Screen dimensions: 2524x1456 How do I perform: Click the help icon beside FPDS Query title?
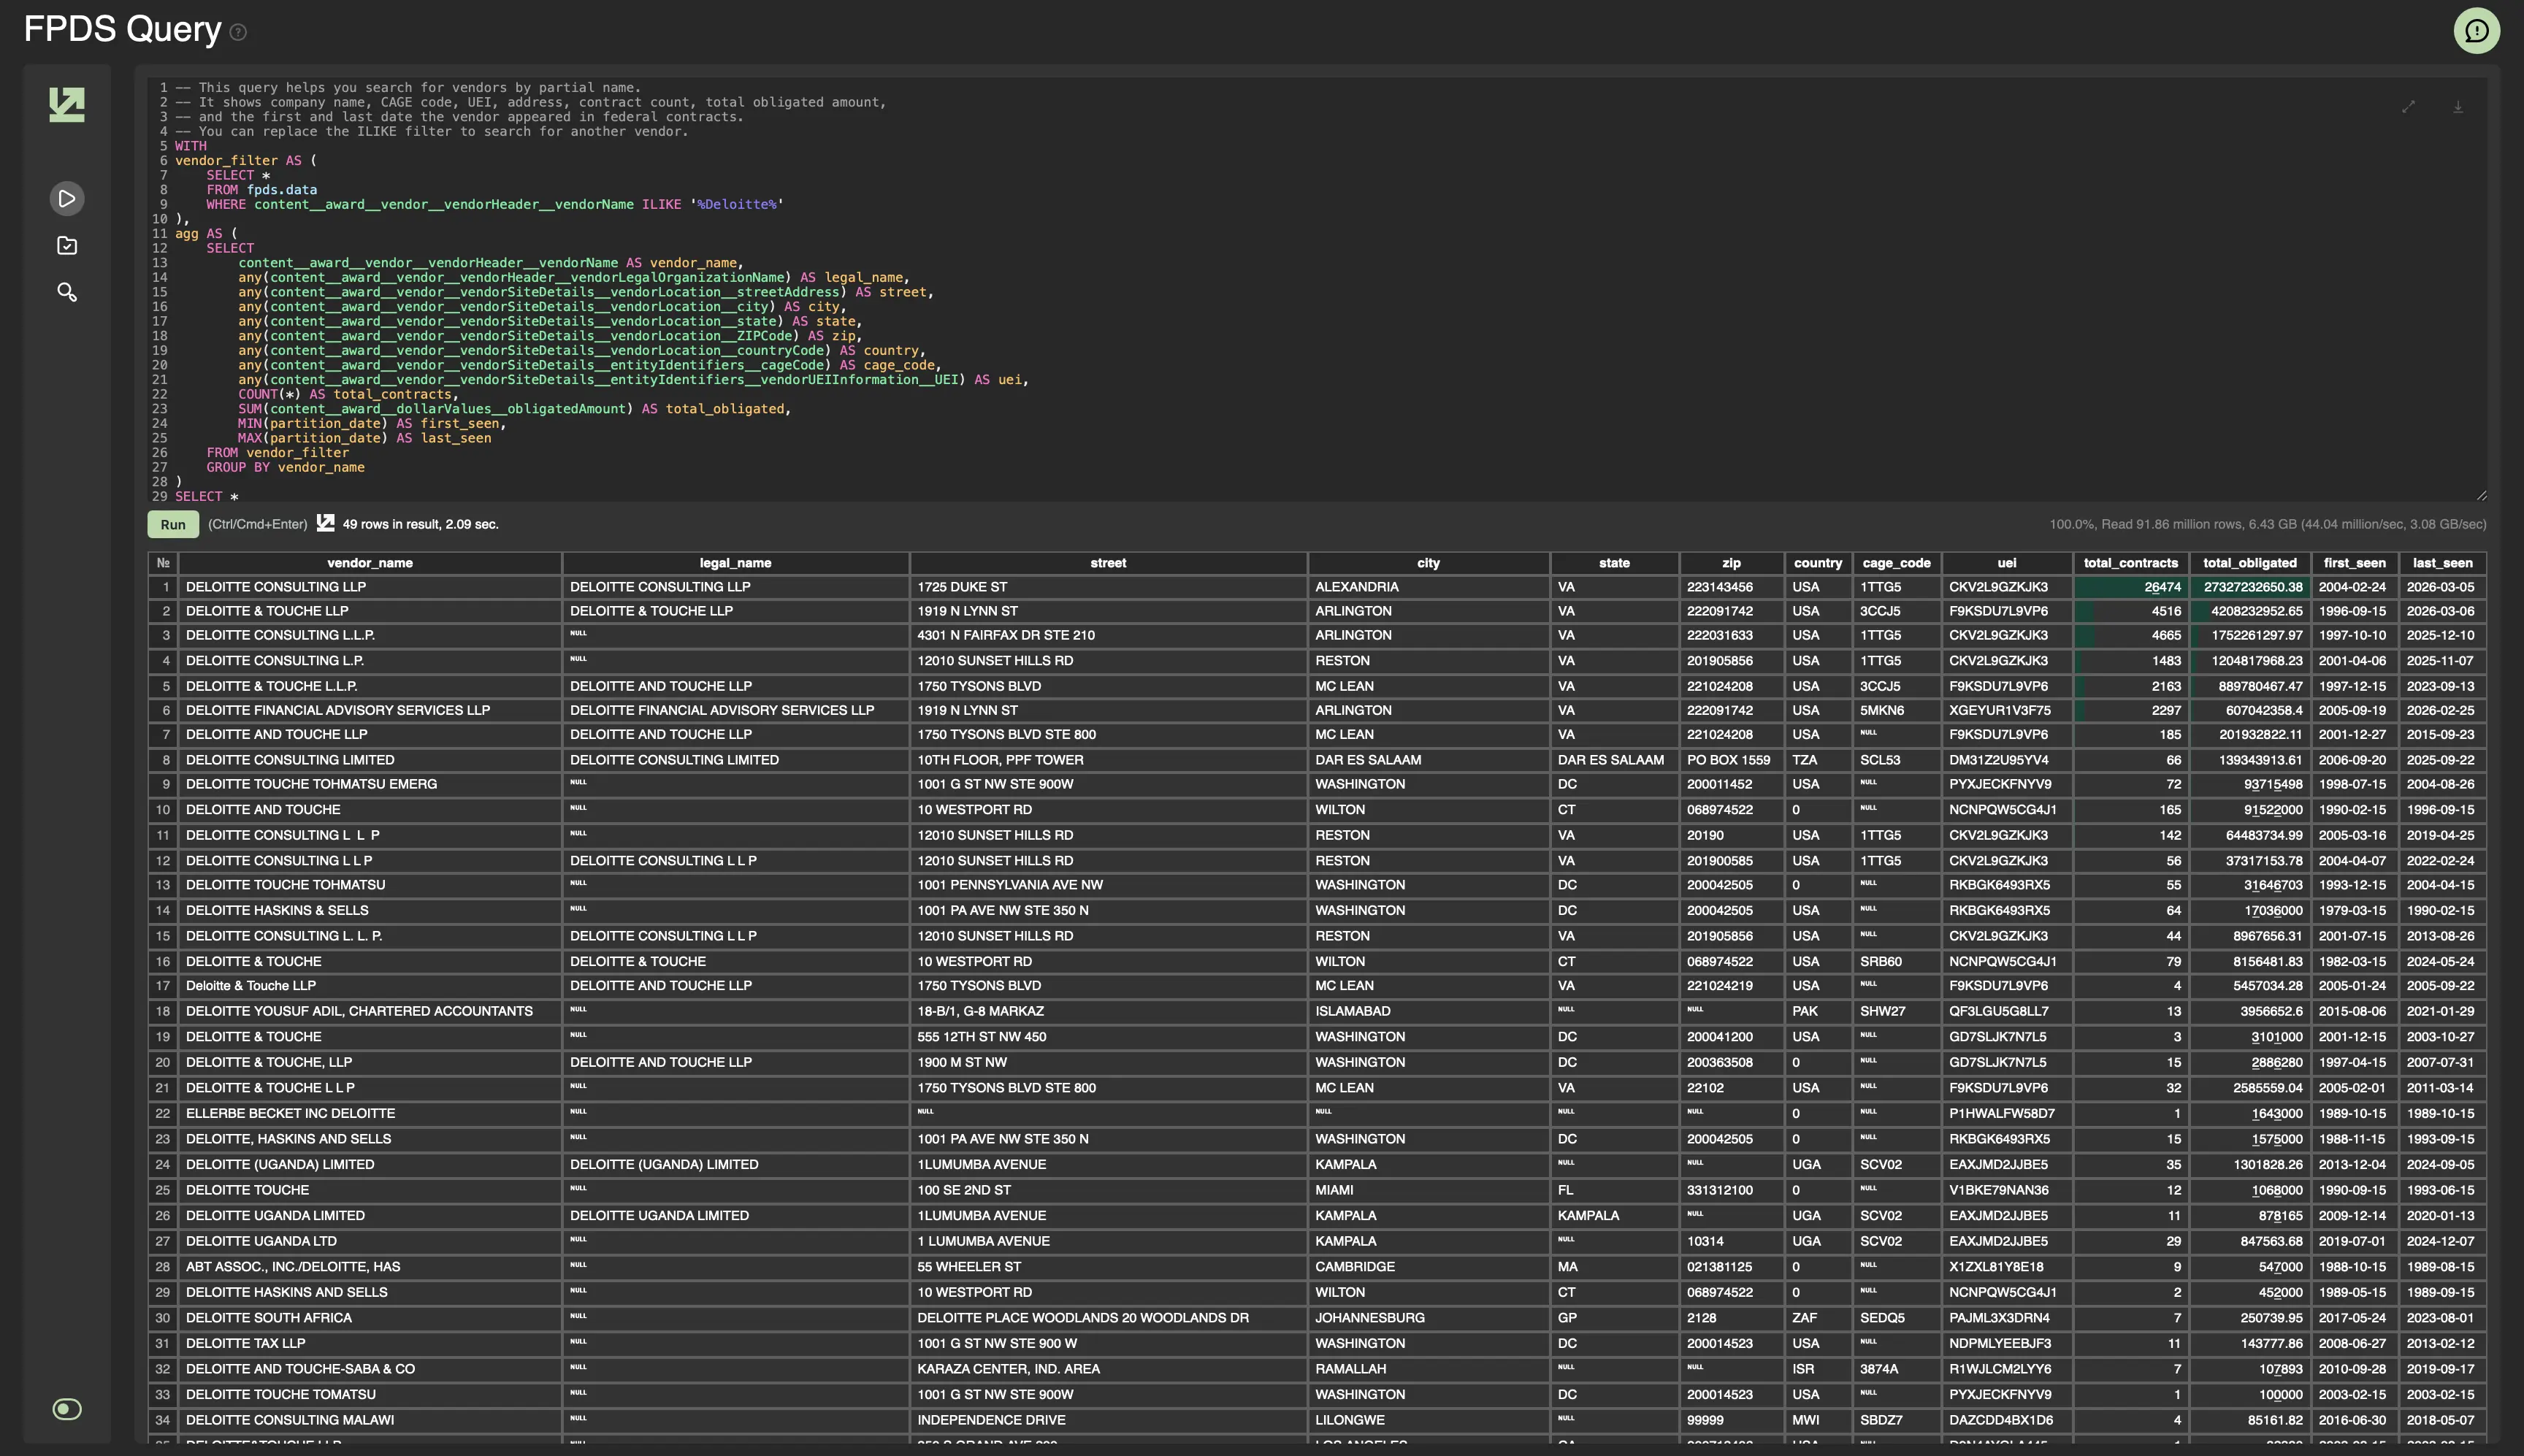[238, 32]
